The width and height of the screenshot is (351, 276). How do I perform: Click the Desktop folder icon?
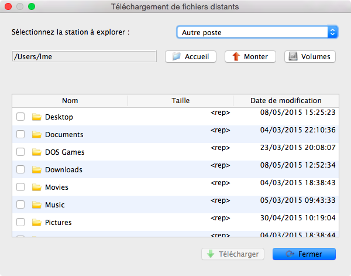coord(37,117)
